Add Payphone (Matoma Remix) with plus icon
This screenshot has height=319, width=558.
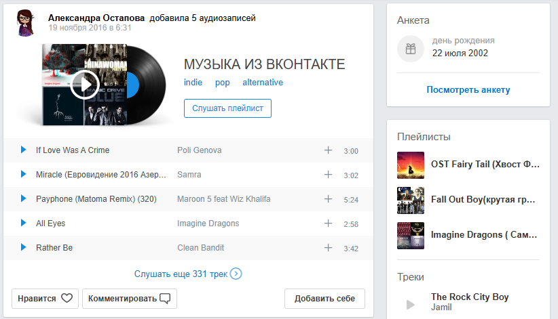tap(328, 199)
